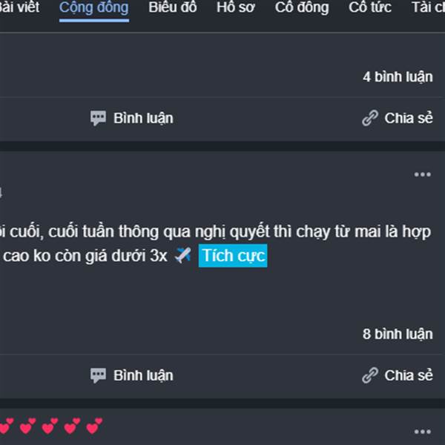Select the Cổ đông tab
Viewport: 445px width, 445px height.
pos(302,8)
